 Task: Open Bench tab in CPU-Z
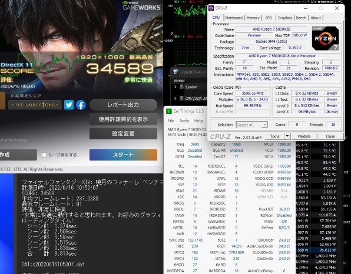click(301, 18)
